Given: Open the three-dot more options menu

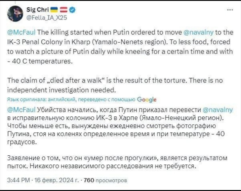Looking at the screenshot, I should coord(230,10).
